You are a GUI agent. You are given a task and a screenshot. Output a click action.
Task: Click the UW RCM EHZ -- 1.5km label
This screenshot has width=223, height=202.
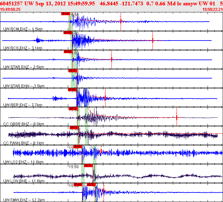(x=23, y=29)
